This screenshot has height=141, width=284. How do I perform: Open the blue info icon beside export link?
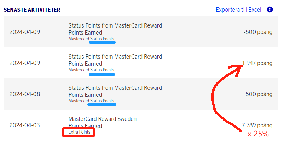click(270, 10)
